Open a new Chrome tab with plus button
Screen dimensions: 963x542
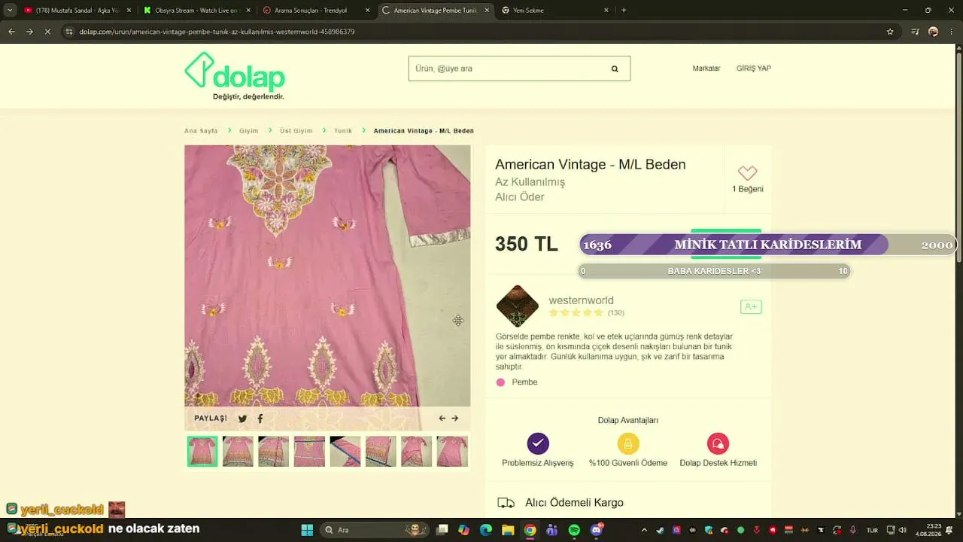pyautogui.click(x=624, y=11)
